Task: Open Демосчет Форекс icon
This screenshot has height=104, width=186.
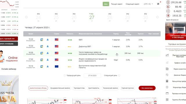Action: (167, 75)
